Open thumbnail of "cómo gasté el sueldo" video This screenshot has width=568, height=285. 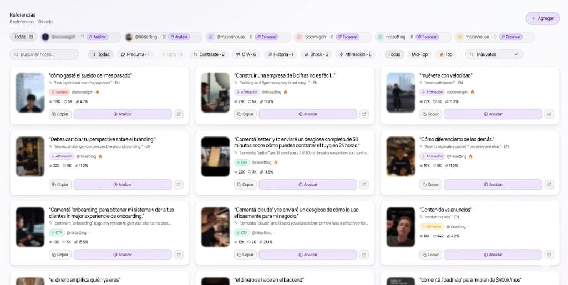[x=30, y=93]
